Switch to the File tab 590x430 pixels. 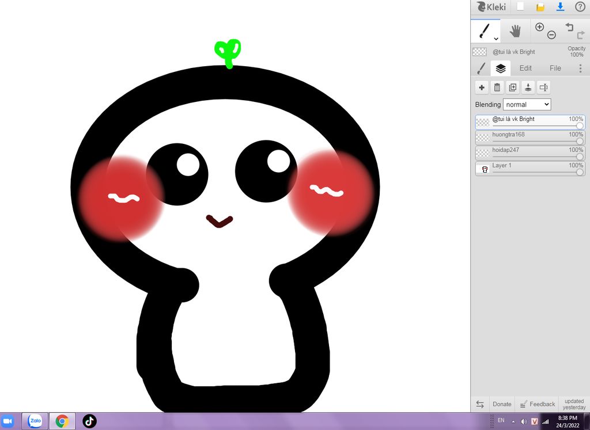[x=555, y=68]
